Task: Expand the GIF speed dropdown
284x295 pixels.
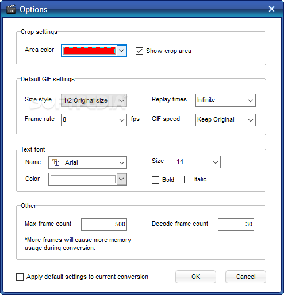Action: coord(225,120)
